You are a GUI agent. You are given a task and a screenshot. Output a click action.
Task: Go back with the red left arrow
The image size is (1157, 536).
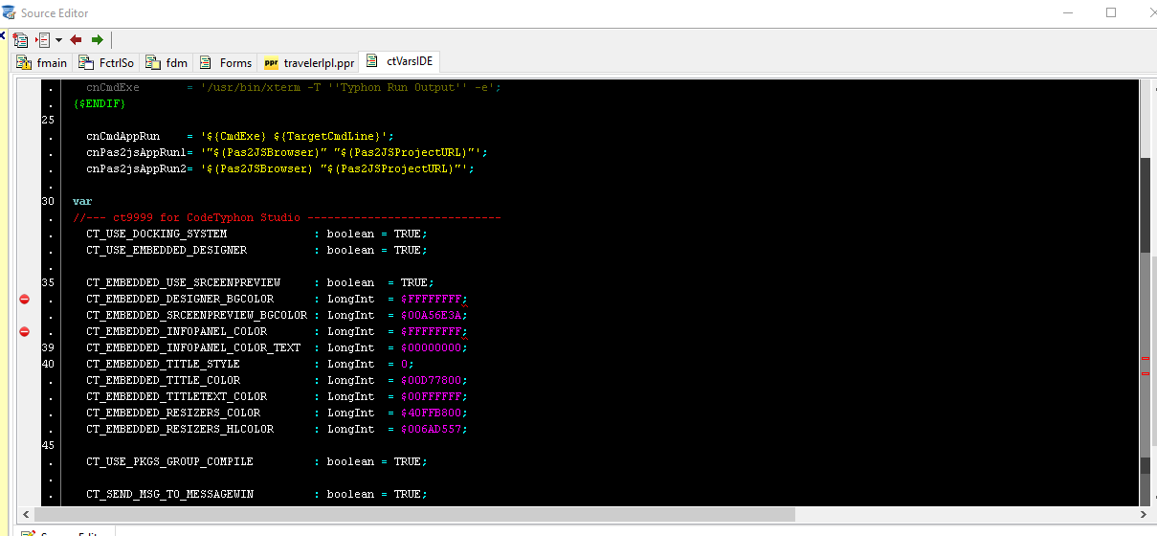(x=76, y=40)
